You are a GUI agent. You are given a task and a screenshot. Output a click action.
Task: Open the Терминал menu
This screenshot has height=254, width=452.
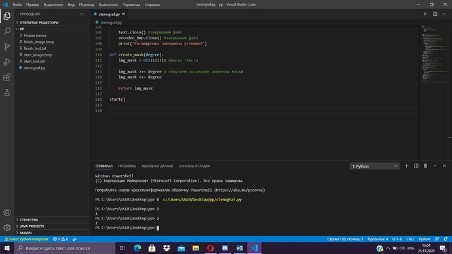[x=132, y=5]
